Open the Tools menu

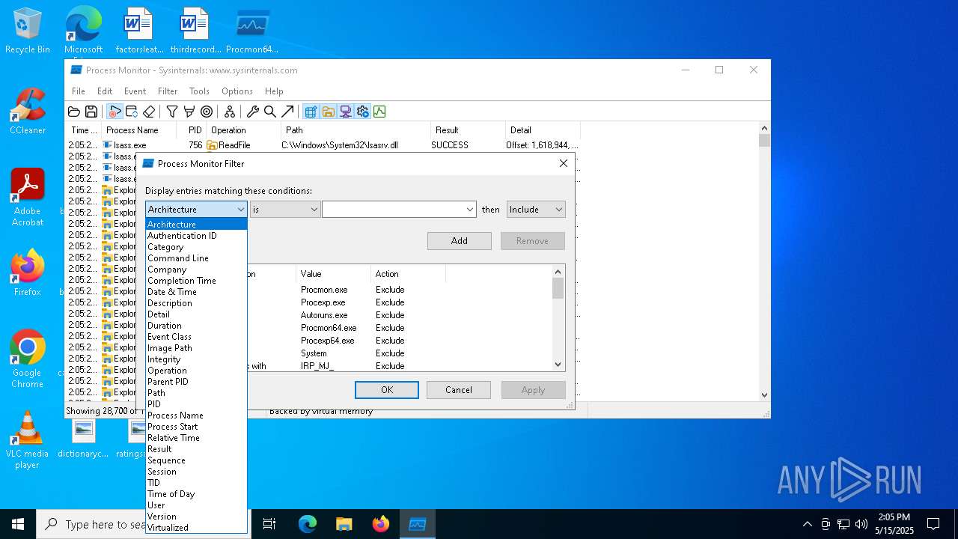point(199,91)
